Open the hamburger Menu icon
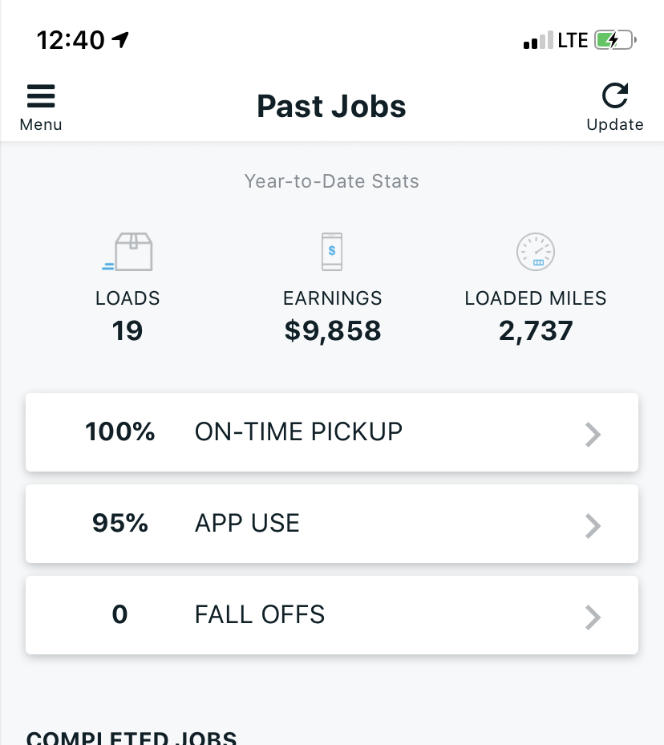Screen dimensions: 664x745 pos(41,97)
